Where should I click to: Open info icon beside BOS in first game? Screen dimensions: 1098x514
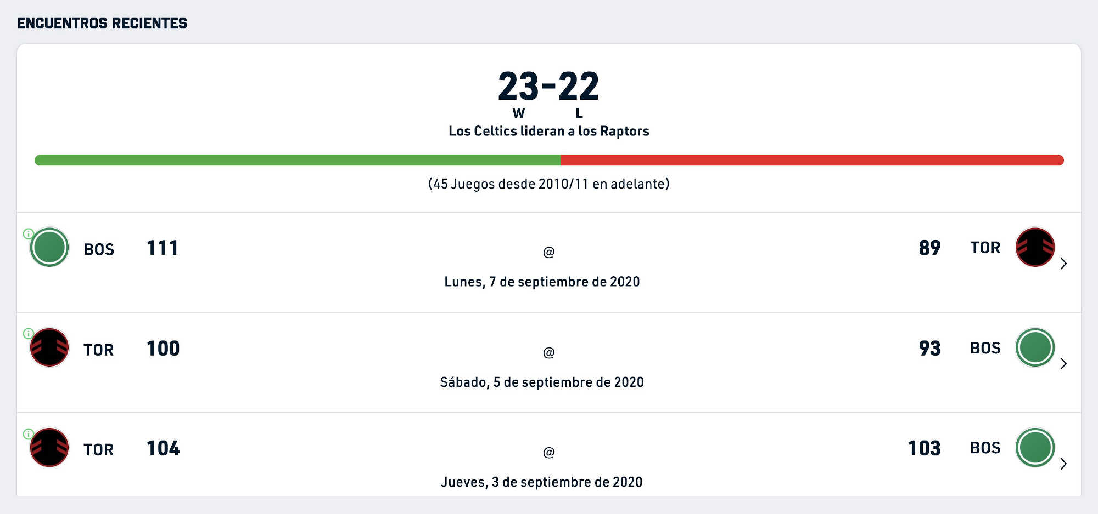(x=29, y=234)
